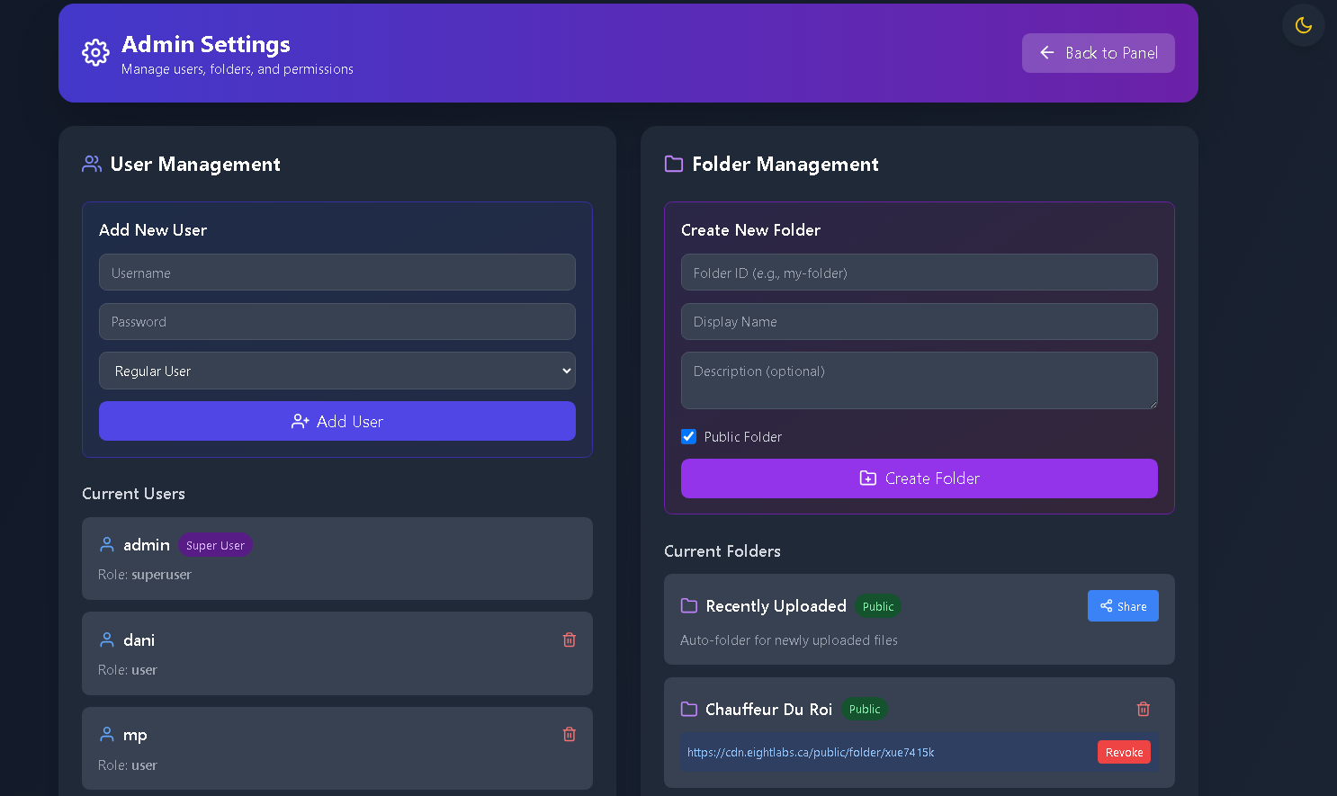The width and height of the screenshot is (1337, 796).
Task: Click the folder icon beside Folder Management heading
Action: coord(674,164)
